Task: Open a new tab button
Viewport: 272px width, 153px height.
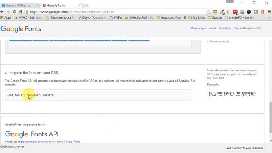Action: (86, 6)
